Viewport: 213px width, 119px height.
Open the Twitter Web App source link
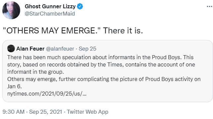click(88, 112)
